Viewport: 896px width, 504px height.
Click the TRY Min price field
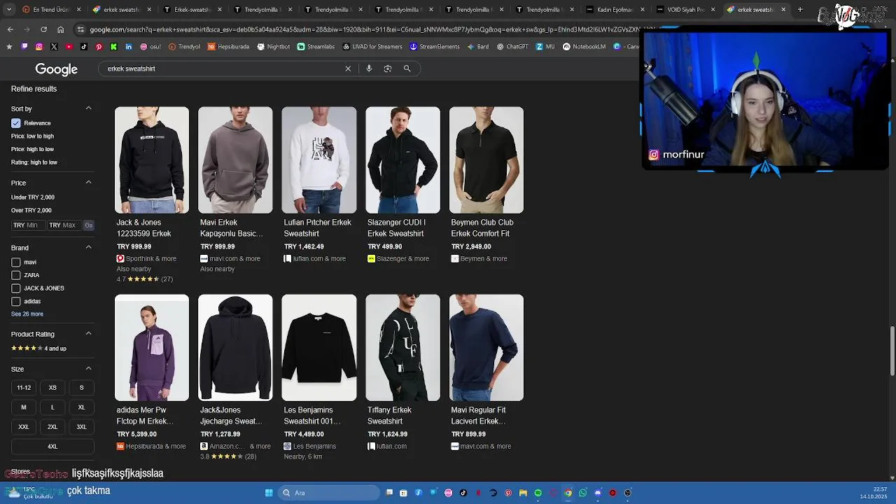point(28,225)
